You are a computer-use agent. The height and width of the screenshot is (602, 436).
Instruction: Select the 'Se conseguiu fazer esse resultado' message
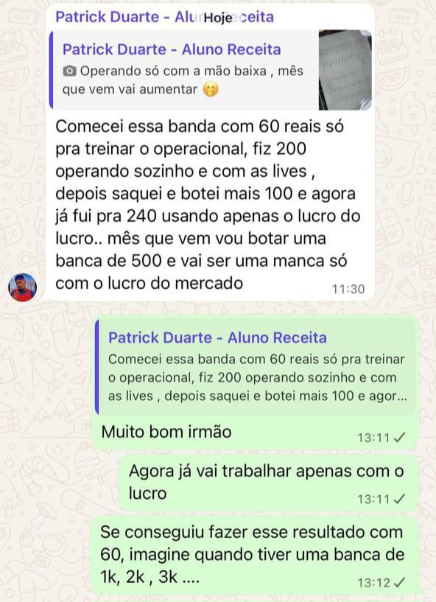252,554
